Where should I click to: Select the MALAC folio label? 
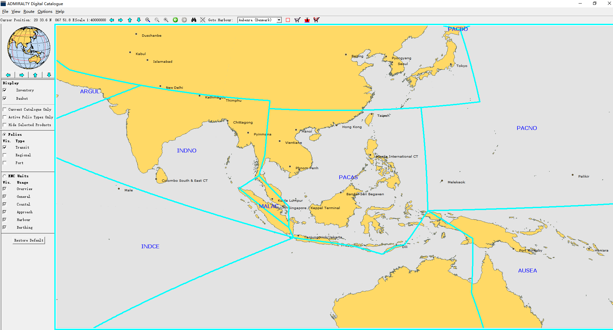click(x=269, y=206)
